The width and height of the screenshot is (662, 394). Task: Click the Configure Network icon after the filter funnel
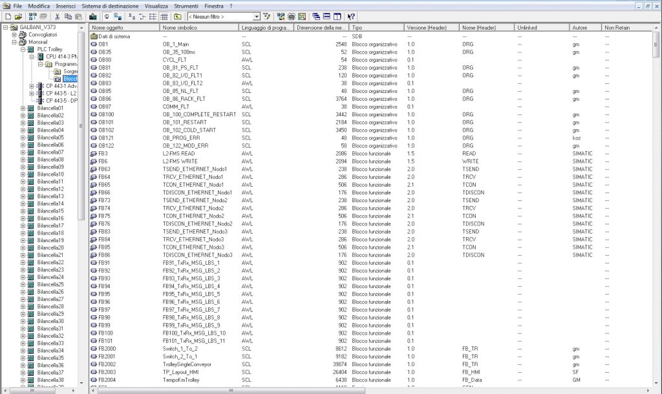pyautogui.click(x=281, y=16)
